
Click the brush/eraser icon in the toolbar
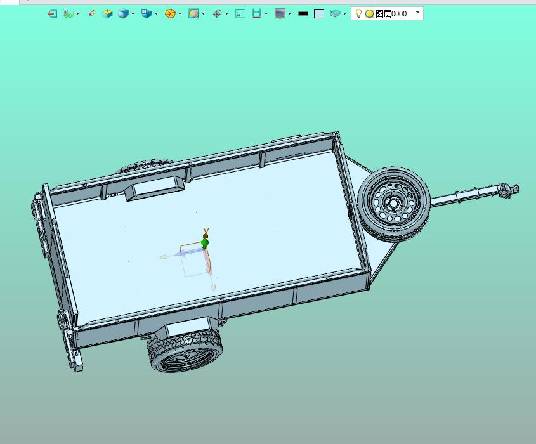click(x=92, y=13)
